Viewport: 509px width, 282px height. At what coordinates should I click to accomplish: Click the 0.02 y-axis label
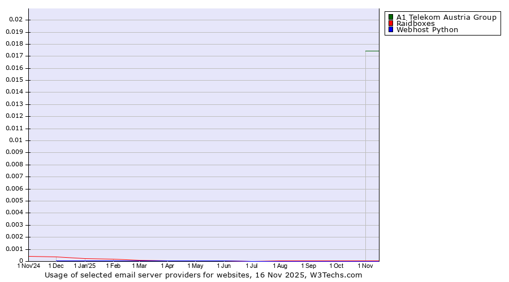click(x=16, y=19)
